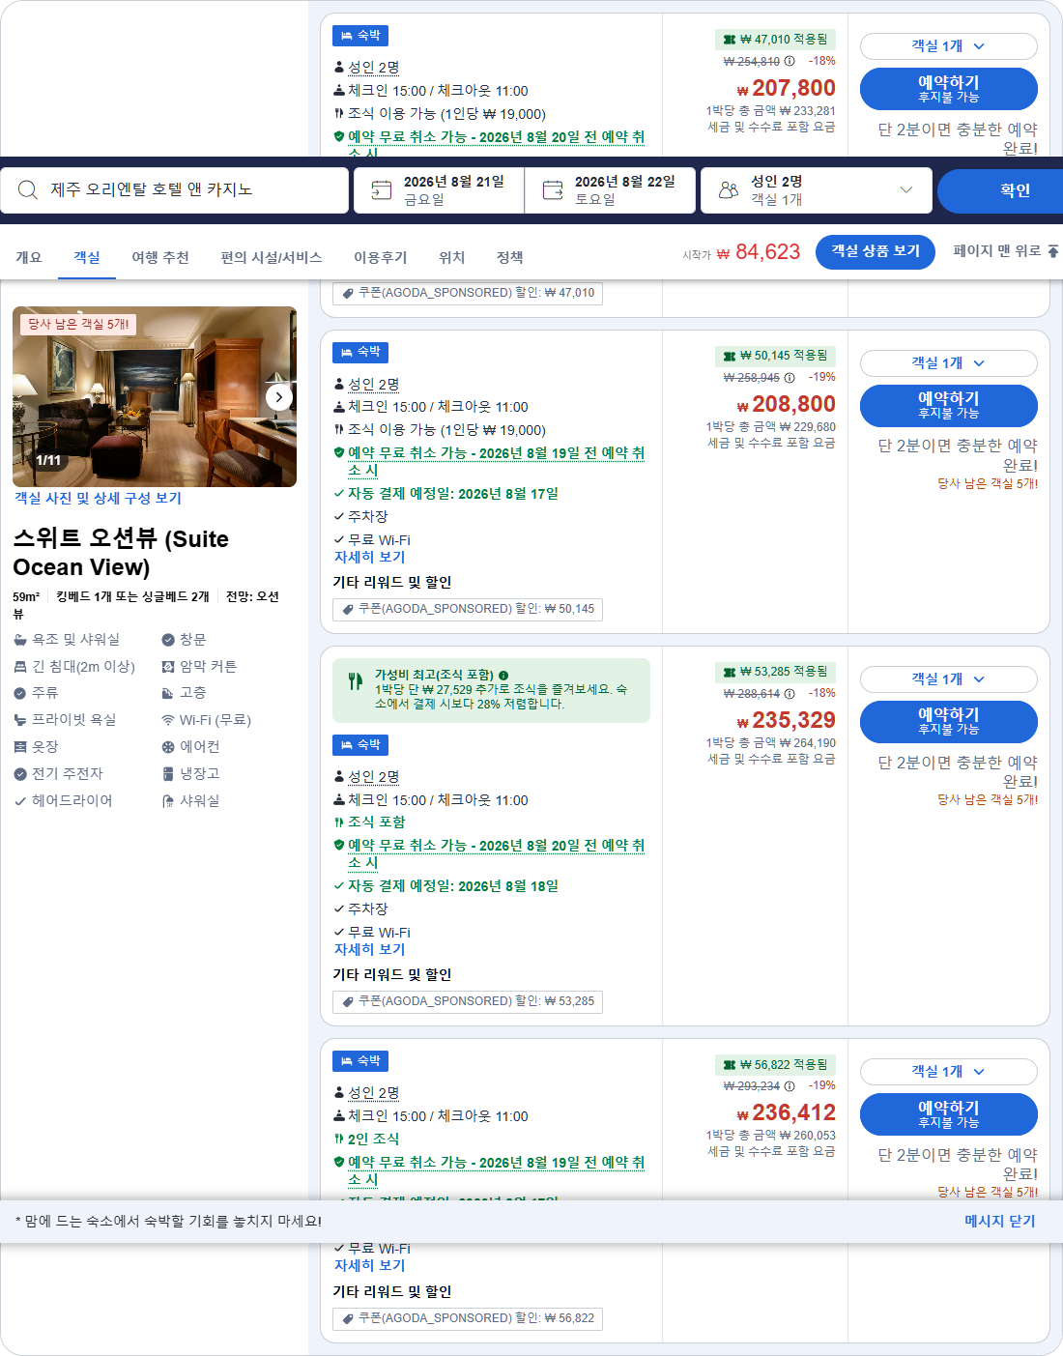The width and height of the screenshot is (1063, 1356).
Task: Click 쿠폰 할인 ₩47,010 tag
Action: [468, 293]
